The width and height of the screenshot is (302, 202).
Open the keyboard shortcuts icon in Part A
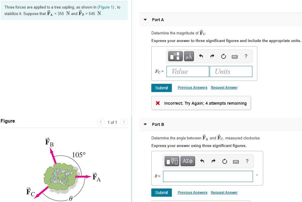pos(234,56)
